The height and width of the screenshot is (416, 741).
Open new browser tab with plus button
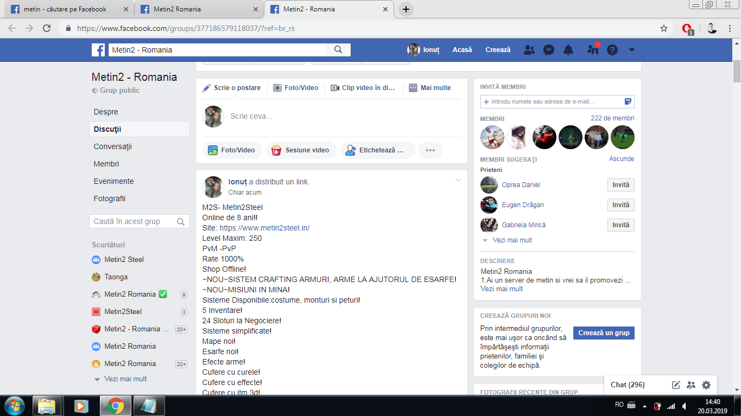tap(406, 9)
